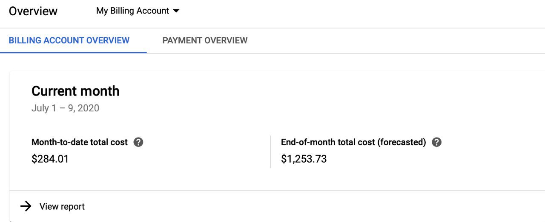Click the $1,253.73 forecasted amount
The width and height of the screenshot is (545, 222).
coord(304,159)
